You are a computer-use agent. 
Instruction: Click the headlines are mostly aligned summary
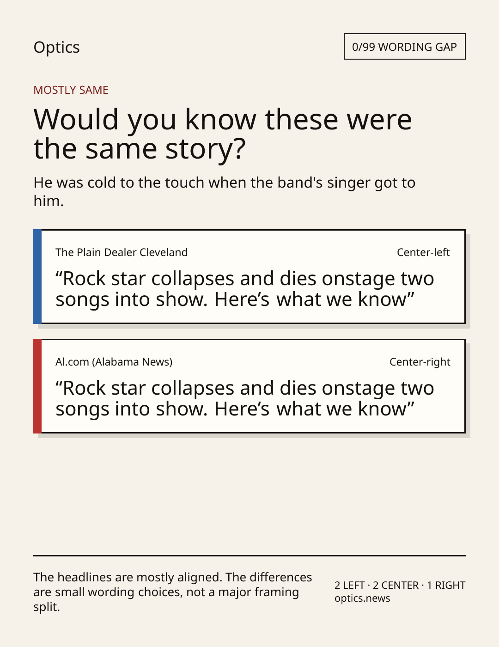coord(173,592)
